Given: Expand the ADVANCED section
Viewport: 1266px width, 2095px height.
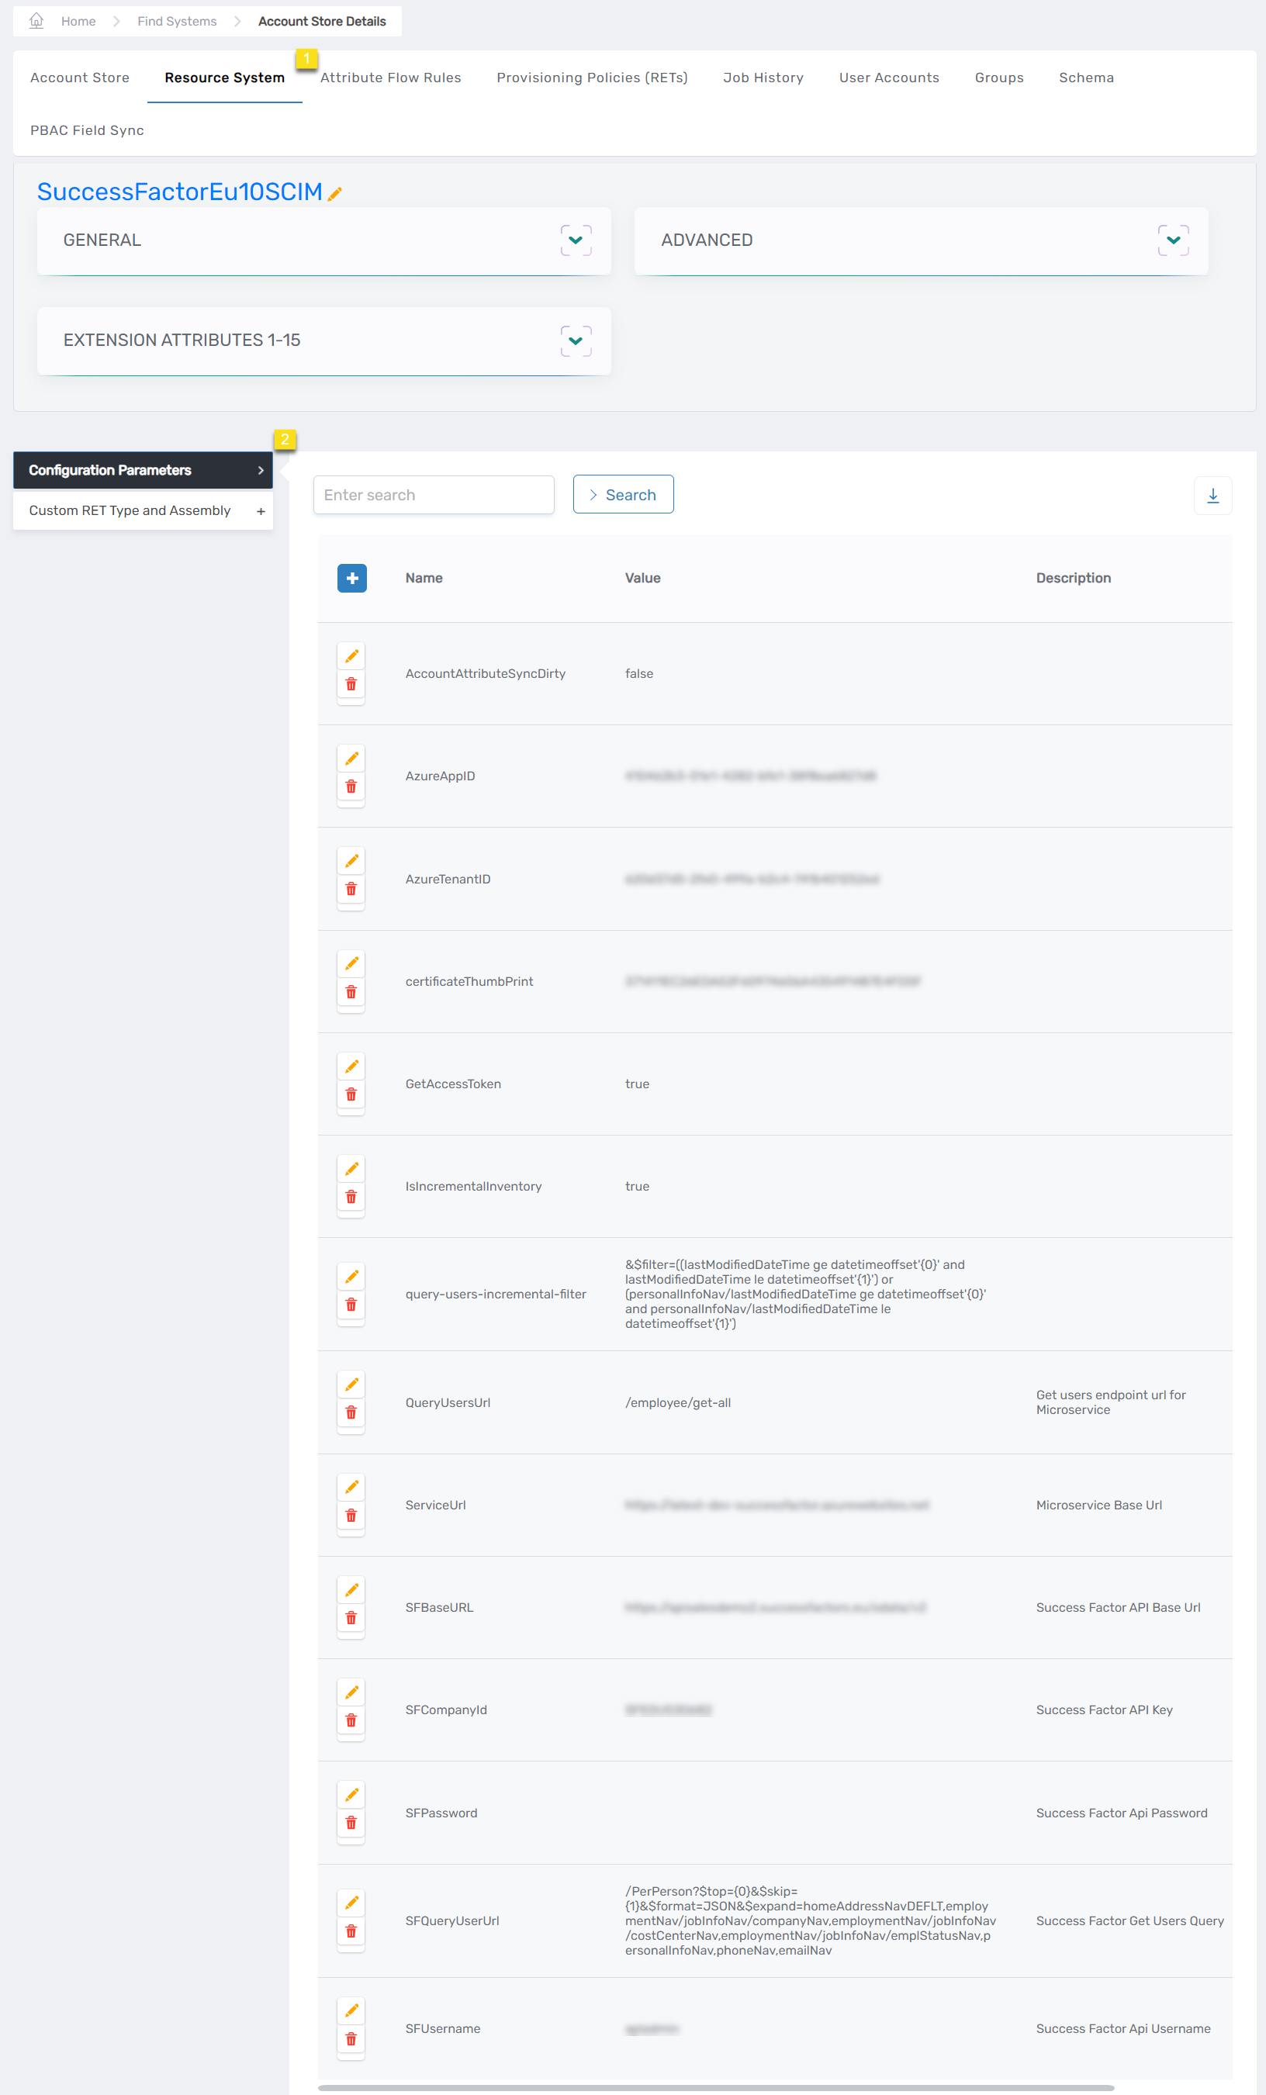Looking at the screenshot, I should point(1172,240).
